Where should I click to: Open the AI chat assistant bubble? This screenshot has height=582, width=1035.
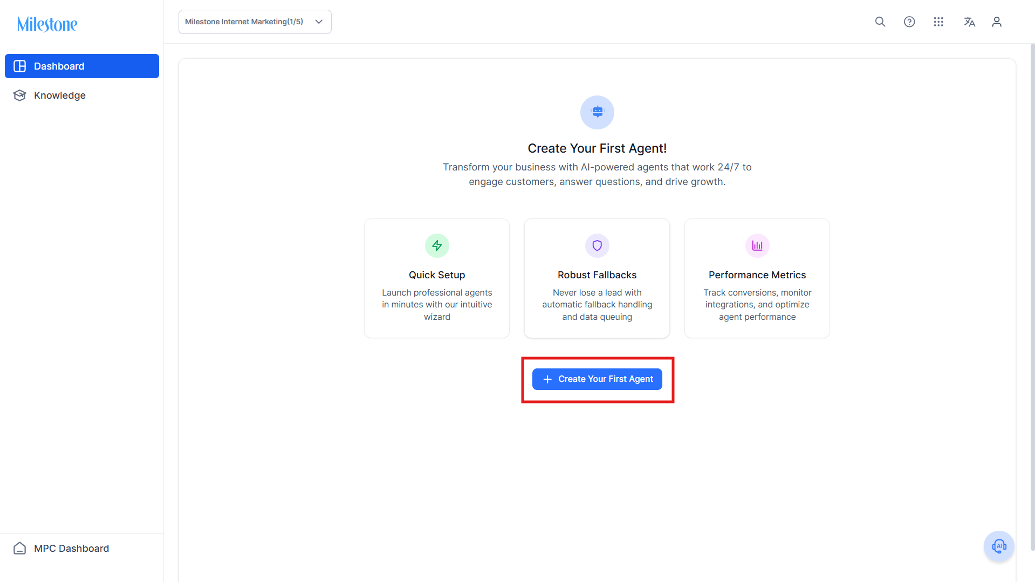pyautogui.click(x=999, y=546)
